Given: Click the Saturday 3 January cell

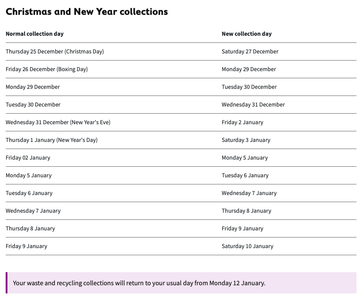Looking at the screenshot, I should [x=246, y=140].
